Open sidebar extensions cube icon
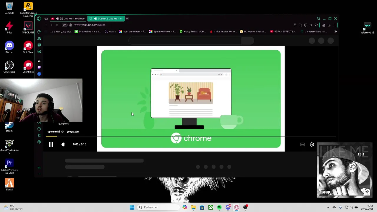 point(39,135)
